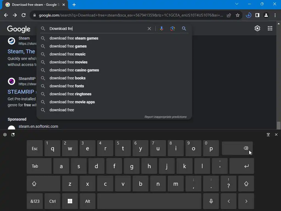Reload the current page
This screenshot has width=281, height=211.
click(x=24, y=15)
